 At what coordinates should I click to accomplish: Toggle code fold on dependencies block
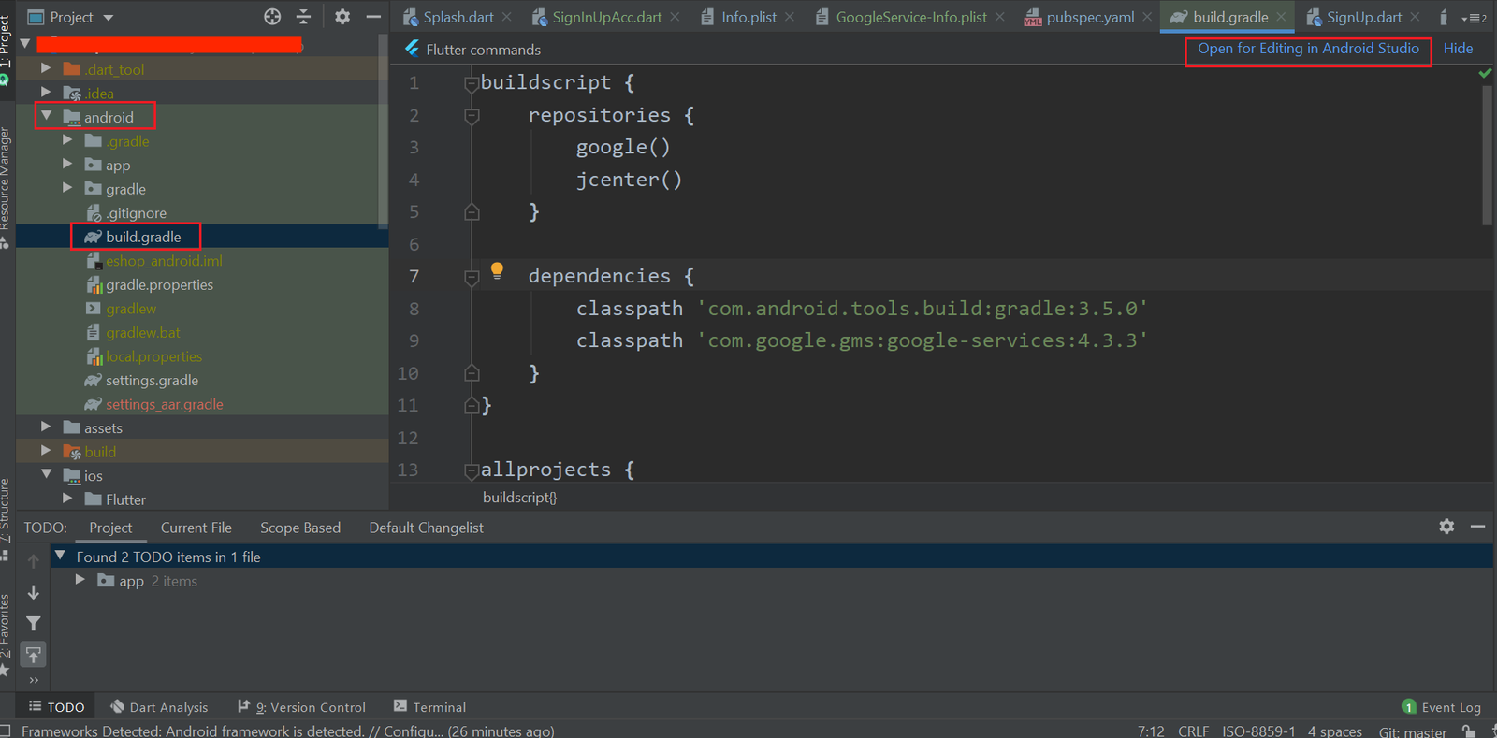click(472, 277)
